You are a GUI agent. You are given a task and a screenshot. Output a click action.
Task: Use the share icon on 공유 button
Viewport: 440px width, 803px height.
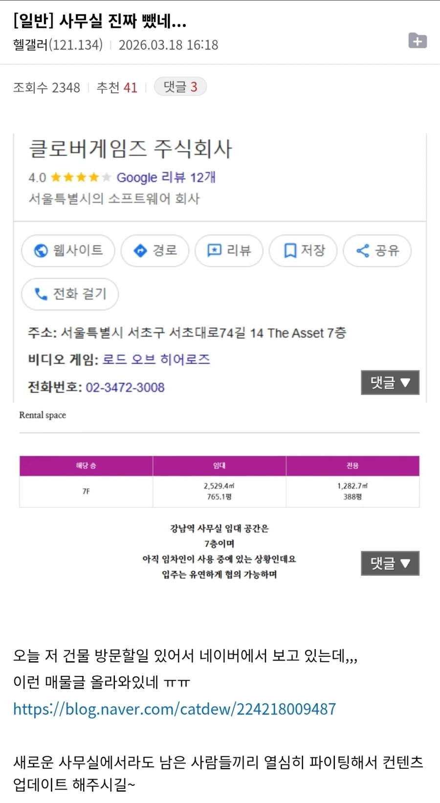[x=362, y=251]
